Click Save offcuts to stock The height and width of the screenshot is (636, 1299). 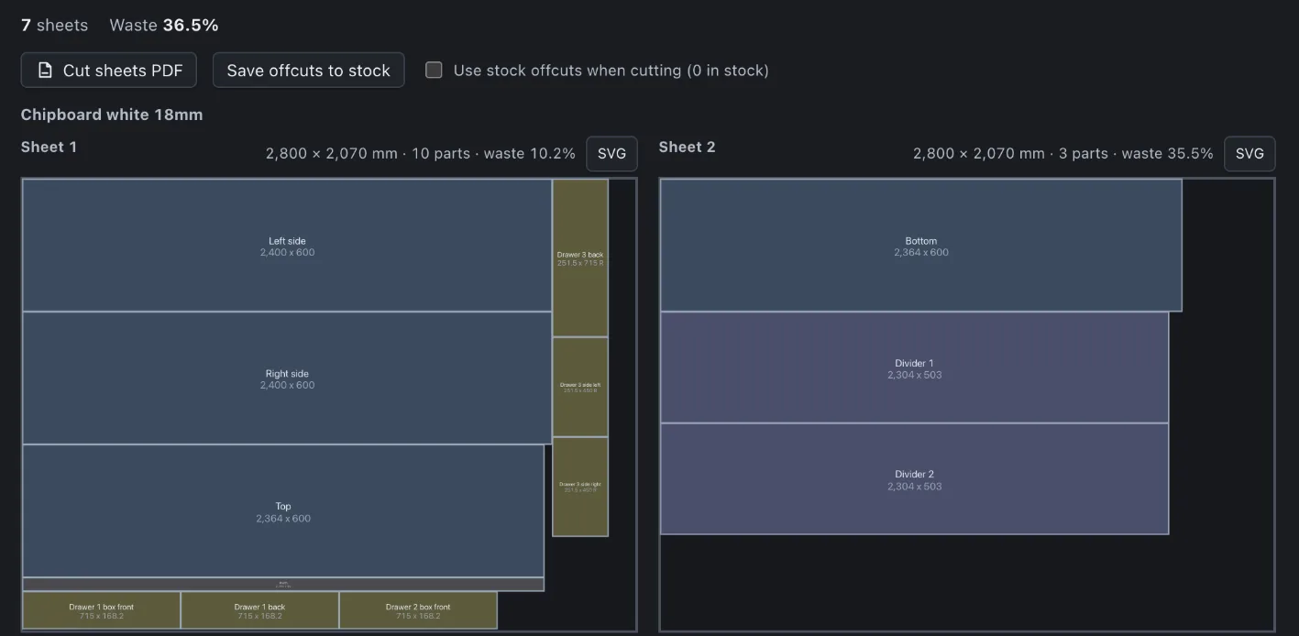pos(309,71)
